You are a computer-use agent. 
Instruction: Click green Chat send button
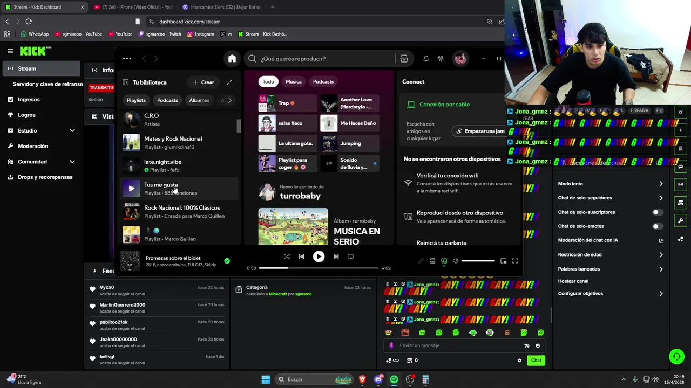(536, 361)
